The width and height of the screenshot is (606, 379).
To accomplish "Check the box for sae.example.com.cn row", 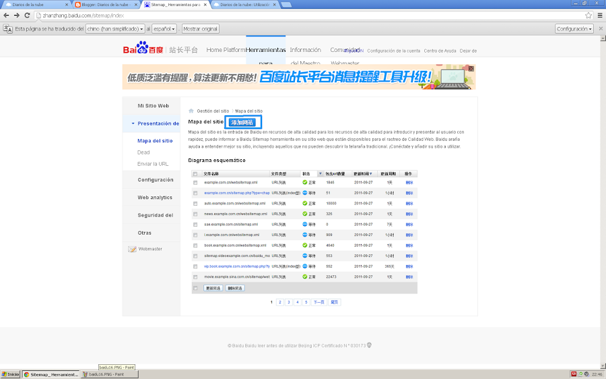I will (x=195, y=224).
